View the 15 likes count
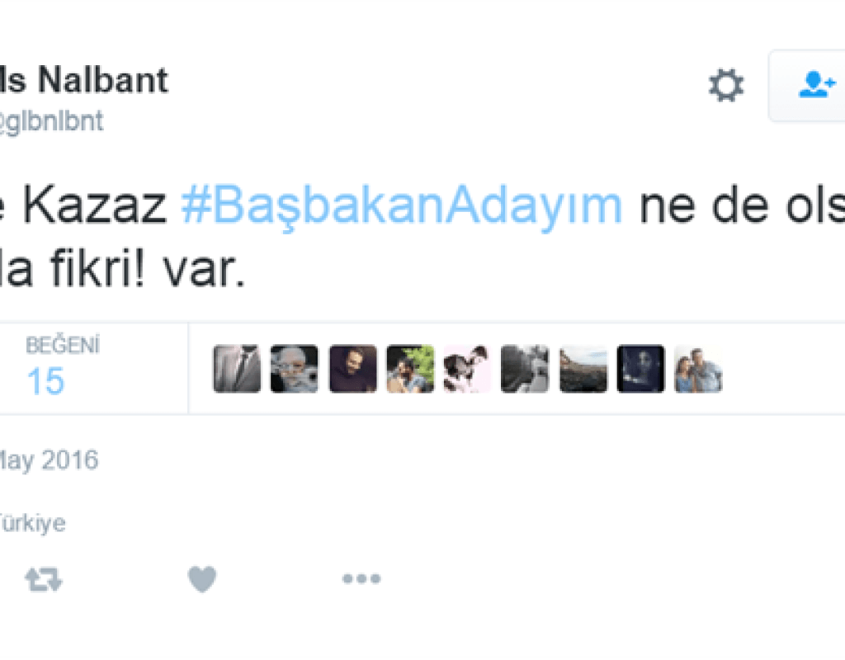 (x=46, y=381)
